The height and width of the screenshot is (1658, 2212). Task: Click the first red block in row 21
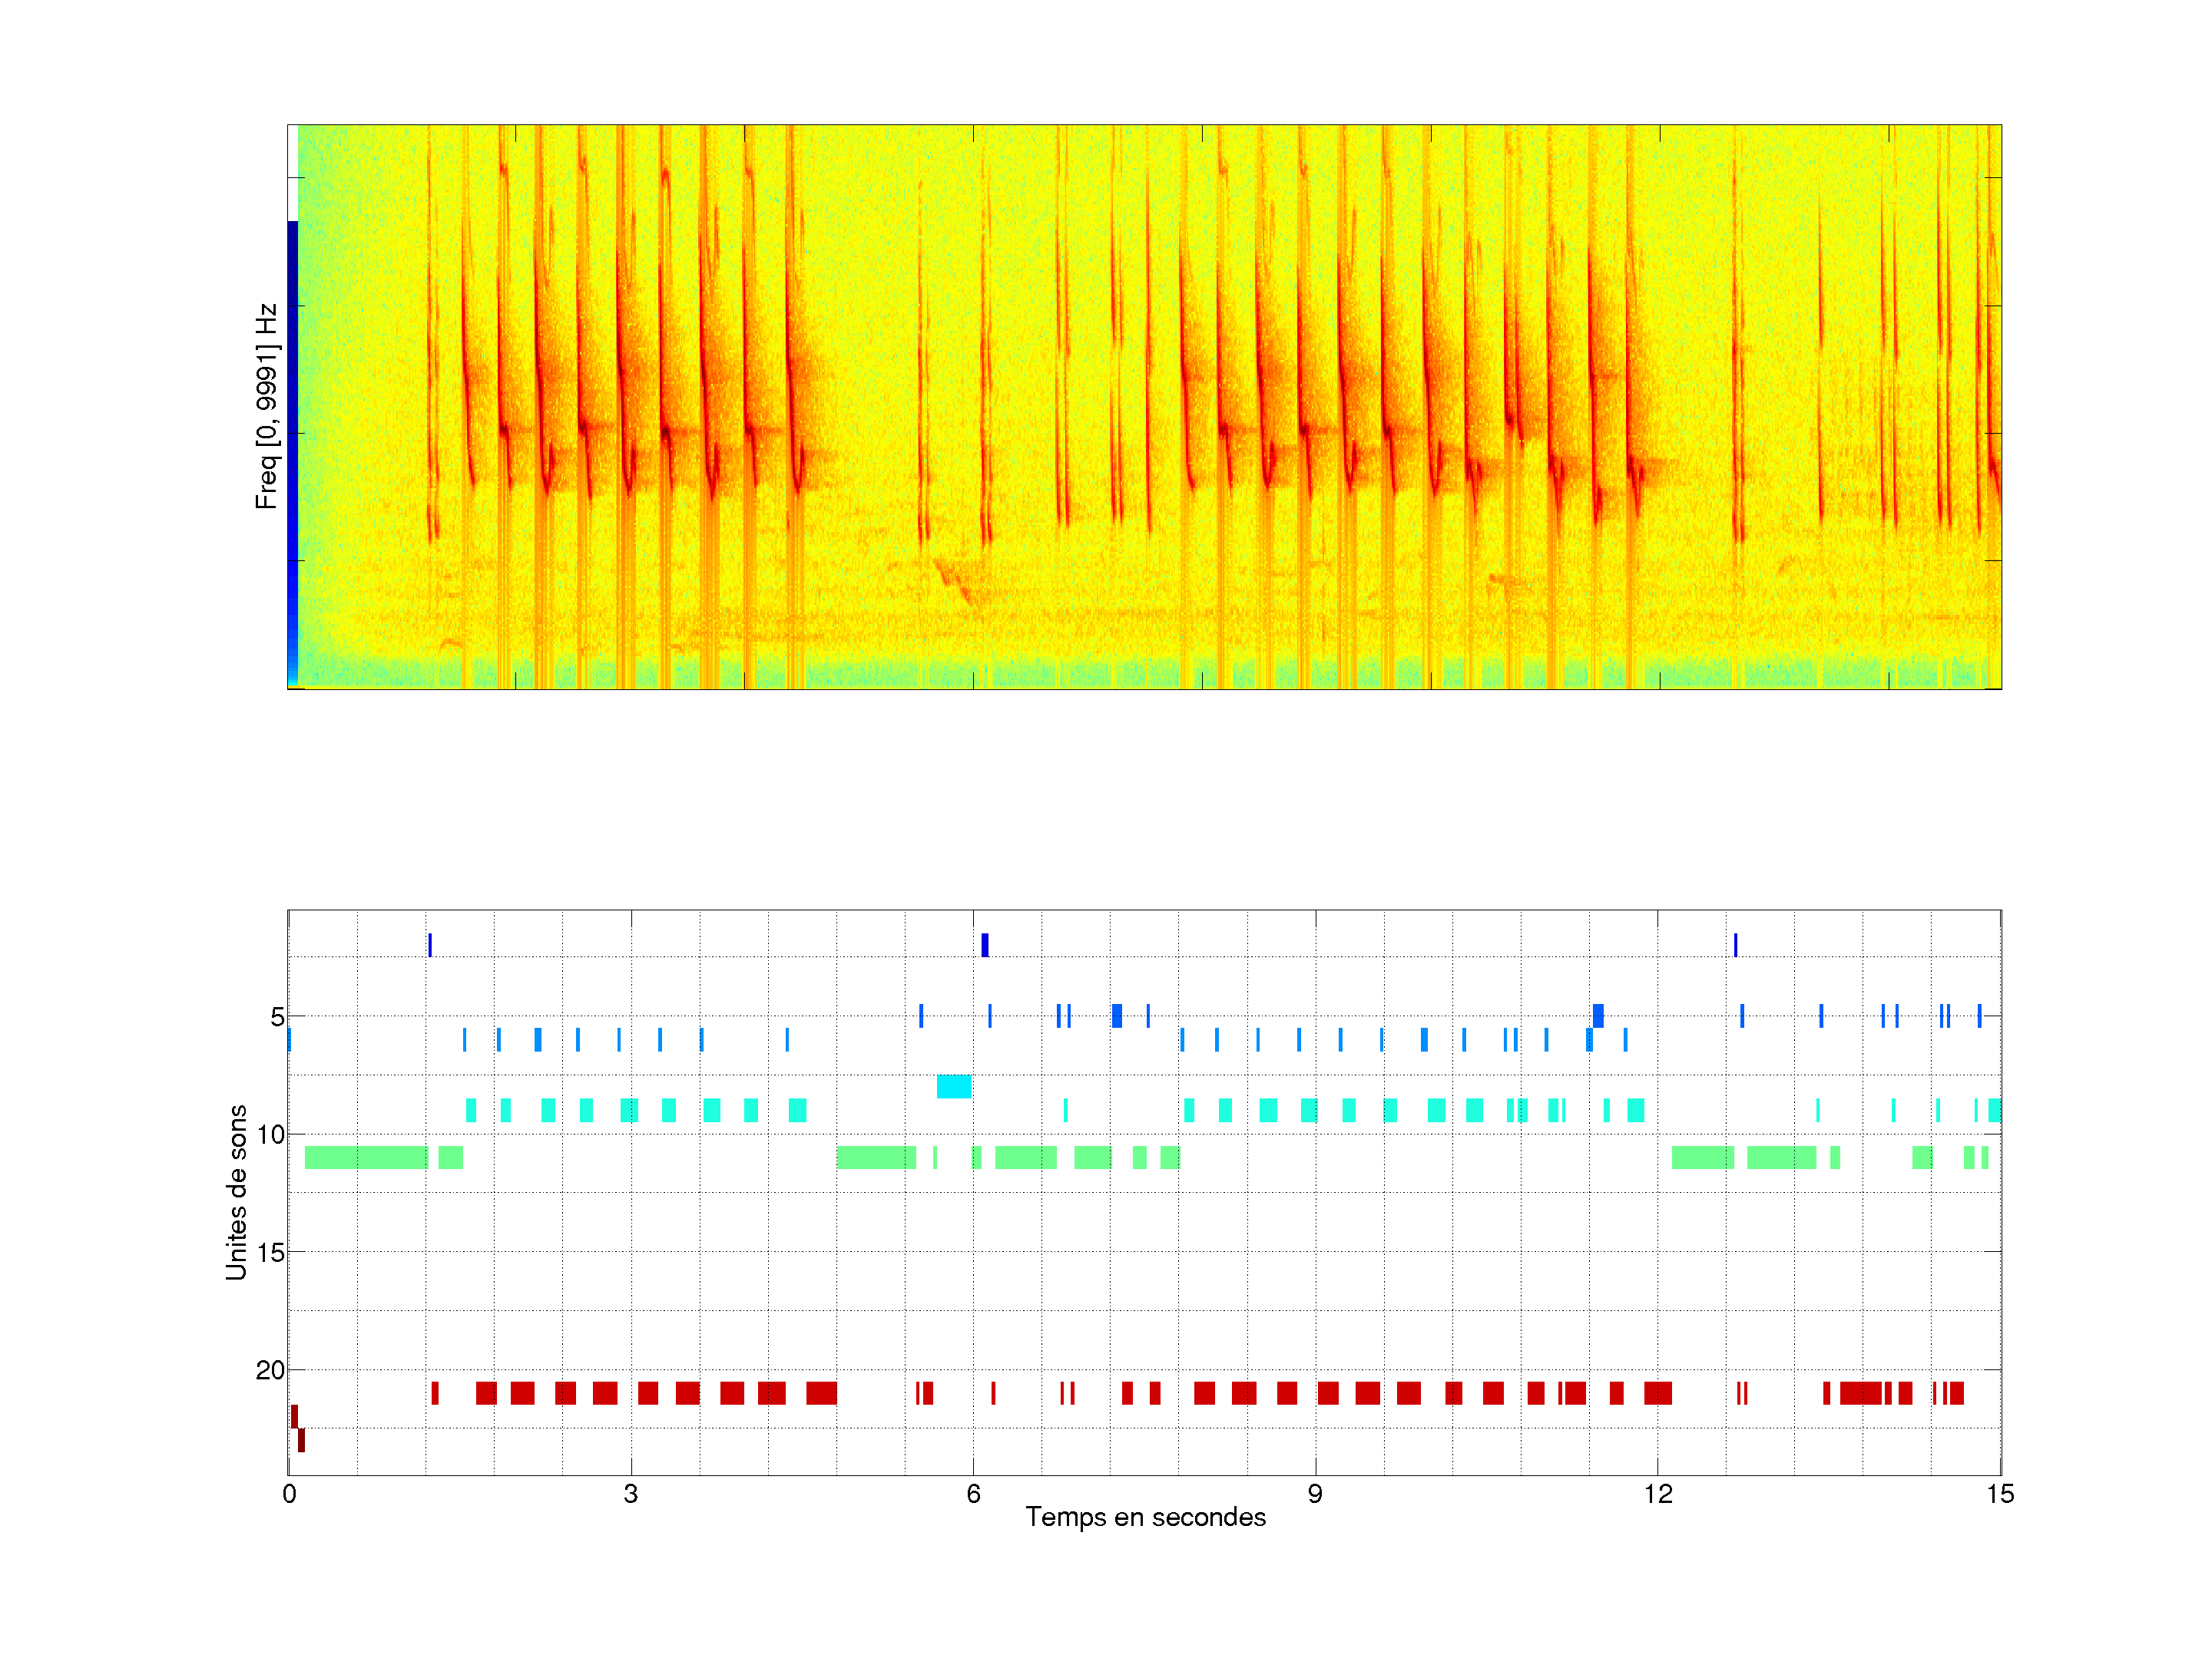point(435,1393)
